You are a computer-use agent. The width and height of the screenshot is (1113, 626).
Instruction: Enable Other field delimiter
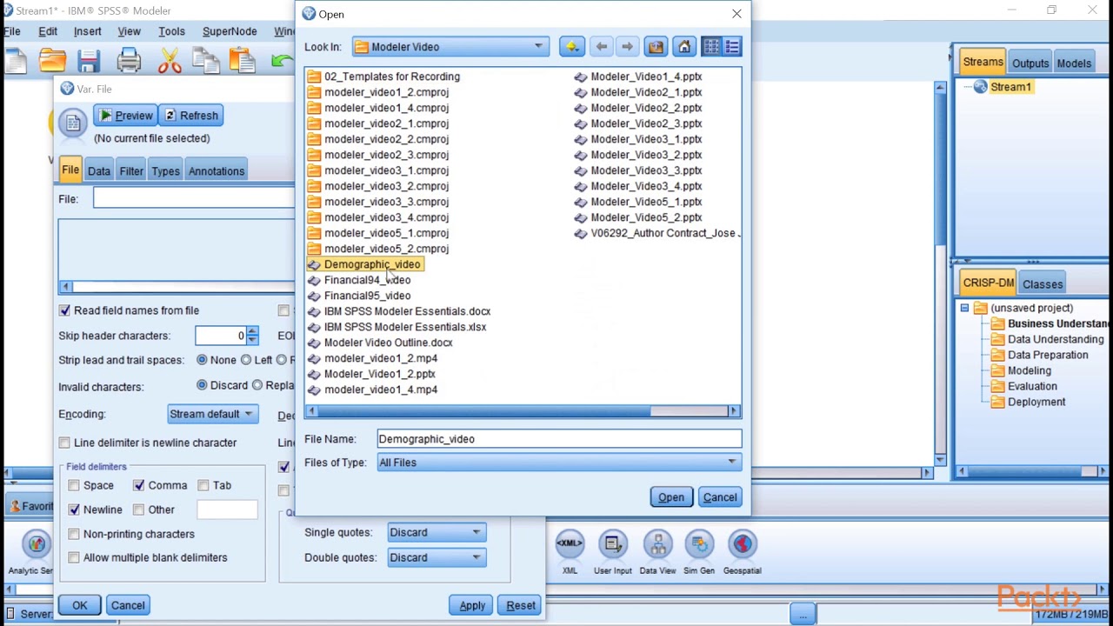[139, 509]
